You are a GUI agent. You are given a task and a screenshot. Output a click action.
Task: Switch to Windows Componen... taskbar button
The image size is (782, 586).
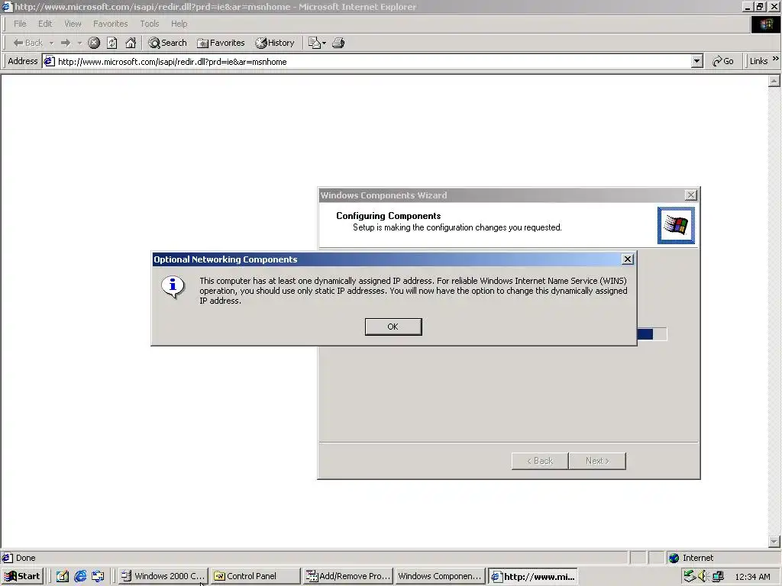tap(441, 576)
